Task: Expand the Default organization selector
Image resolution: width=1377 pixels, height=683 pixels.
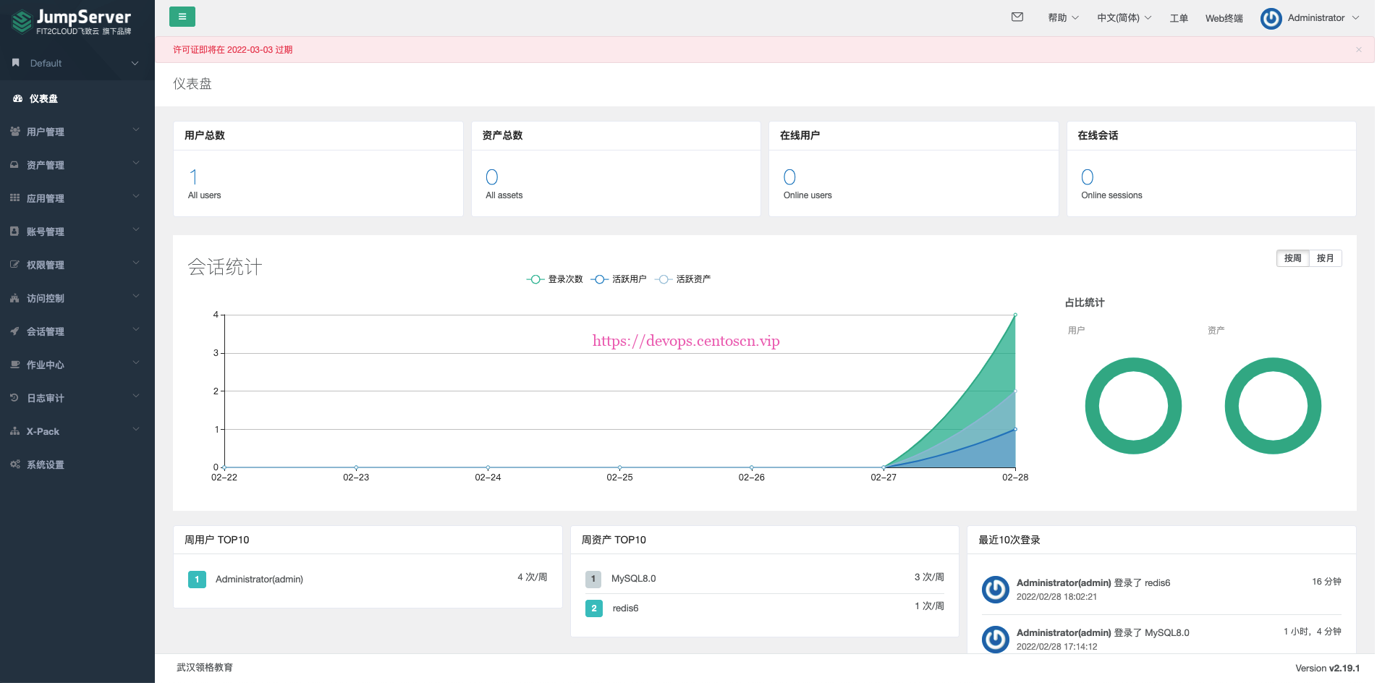Action: pos(76,63)
